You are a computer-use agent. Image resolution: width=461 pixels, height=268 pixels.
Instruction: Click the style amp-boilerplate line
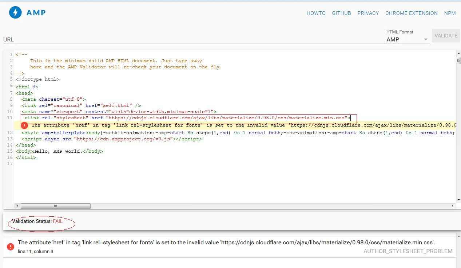tap(238, 133)
